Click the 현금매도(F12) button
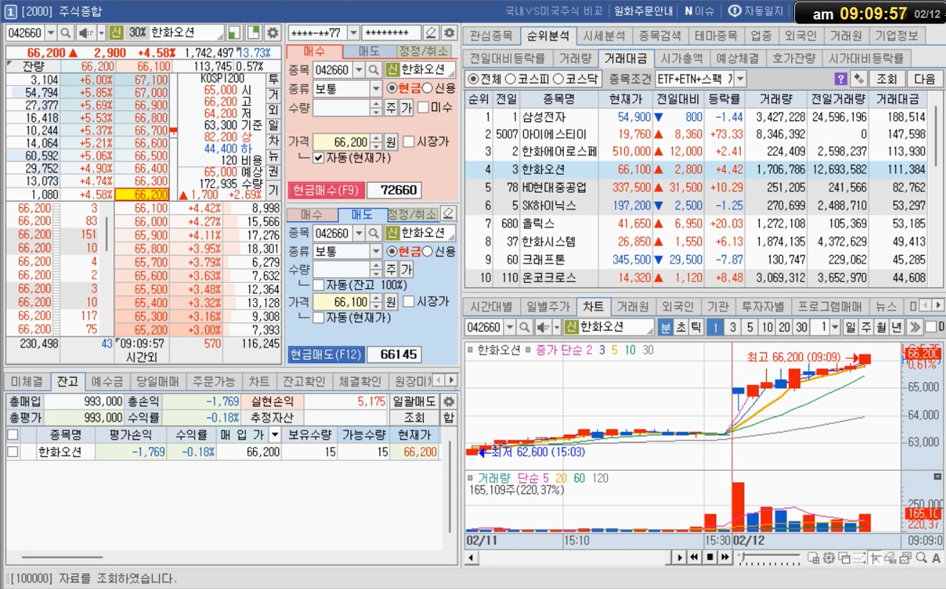 pos(327,355)
